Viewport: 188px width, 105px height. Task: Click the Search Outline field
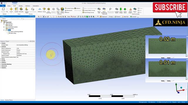point(16,19)
